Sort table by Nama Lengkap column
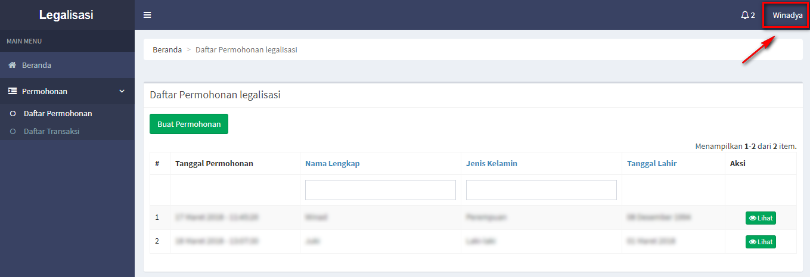This screenshot has height=277, width=810. pos(332,163)
